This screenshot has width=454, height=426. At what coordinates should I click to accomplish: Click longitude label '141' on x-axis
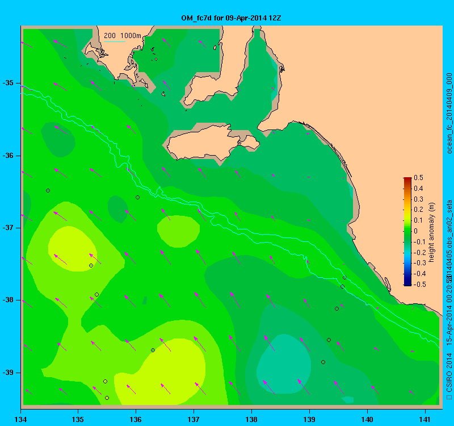click(425, 419)
